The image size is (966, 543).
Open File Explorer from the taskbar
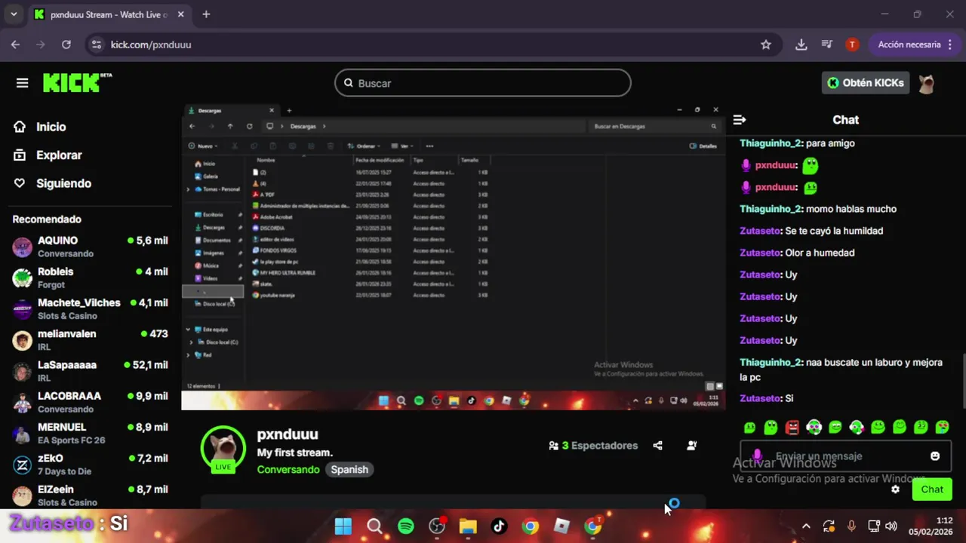click(x=468, y=526)
